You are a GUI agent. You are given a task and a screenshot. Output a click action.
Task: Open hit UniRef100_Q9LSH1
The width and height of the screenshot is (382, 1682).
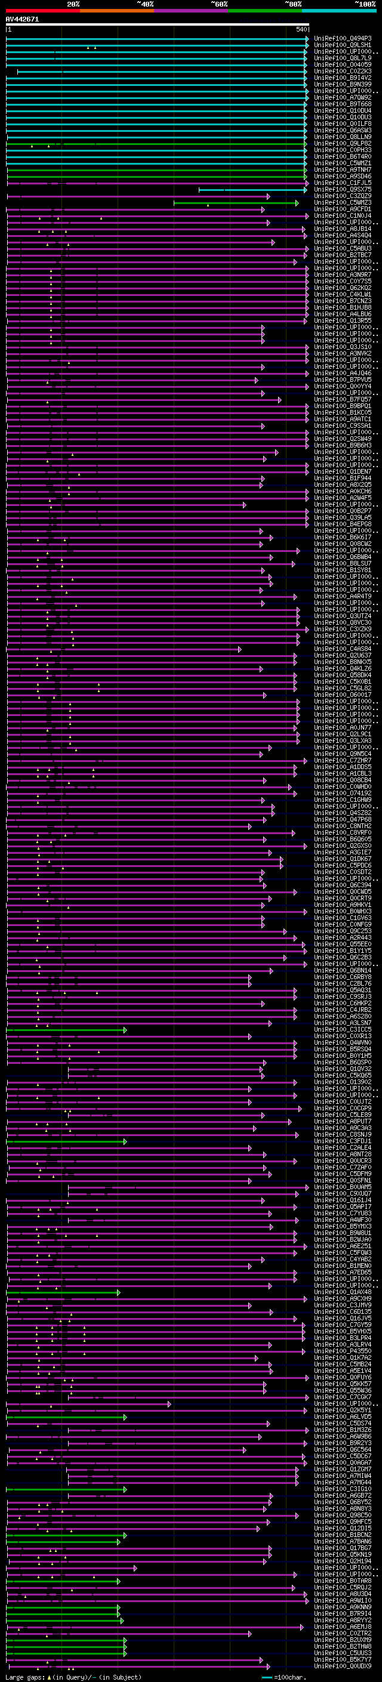343,45
